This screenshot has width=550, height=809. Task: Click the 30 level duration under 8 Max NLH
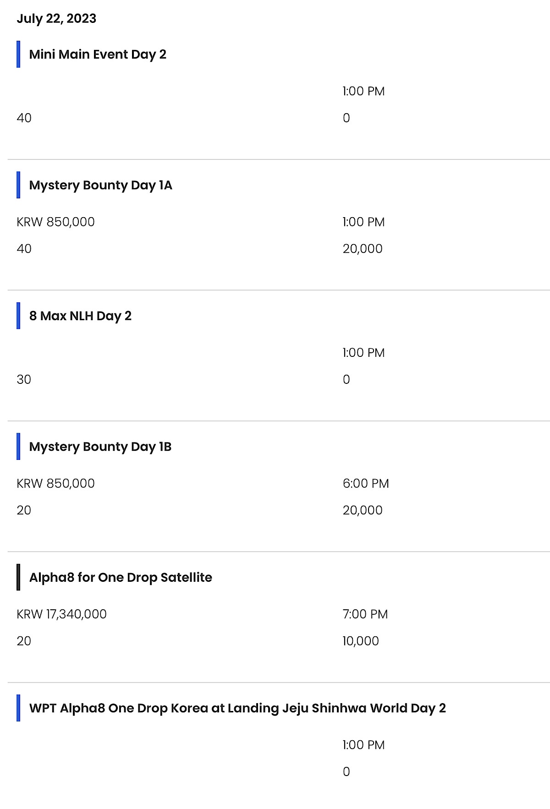point(24,379)
